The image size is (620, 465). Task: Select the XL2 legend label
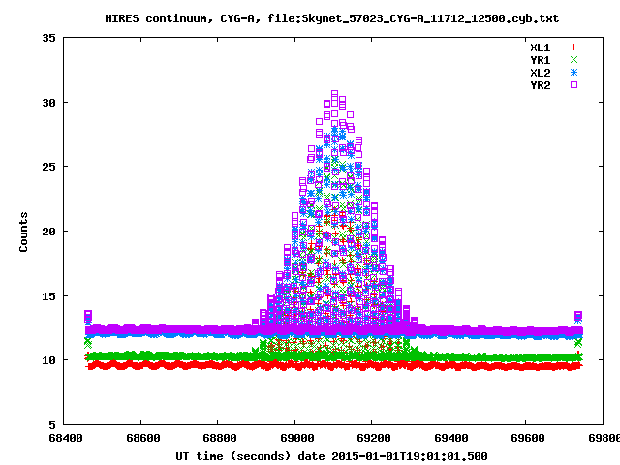(541, 73)
